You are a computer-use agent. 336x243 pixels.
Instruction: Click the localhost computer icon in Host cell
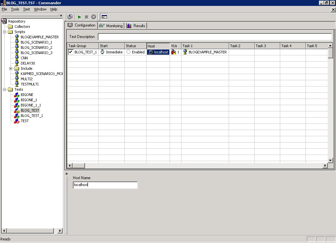(151, 52)
